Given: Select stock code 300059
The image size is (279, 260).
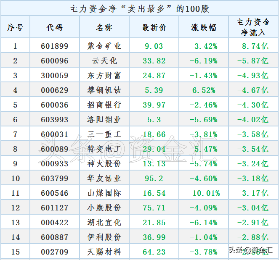Looking at the screenshot, I should point(55,76).
